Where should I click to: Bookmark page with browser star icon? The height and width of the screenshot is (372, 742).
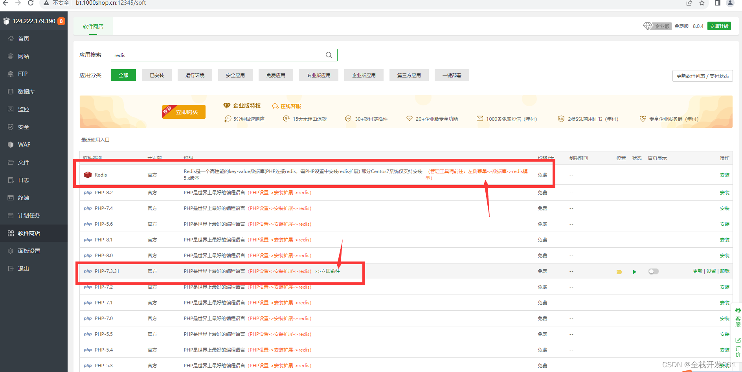pos(702,3)
